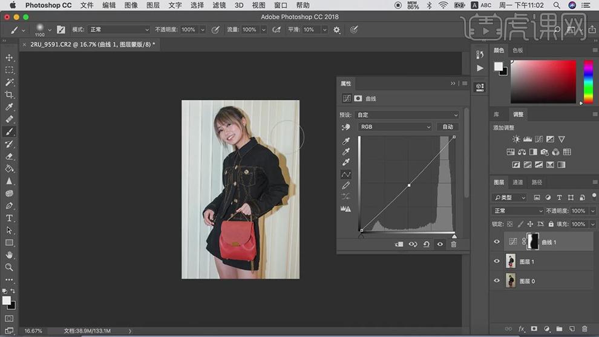The height and width of the screenshot is (337, 599).
Task: Select the Crop tool
Action: [x=9, y=94]
